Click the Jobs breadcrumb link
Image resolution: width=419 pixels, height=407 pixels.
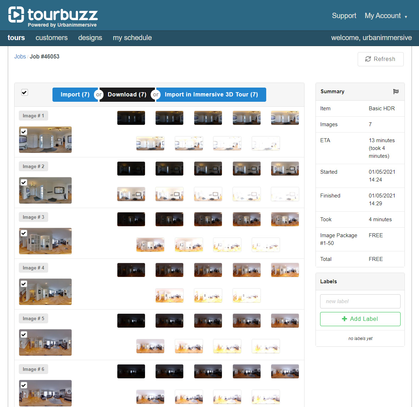(20, 57)
